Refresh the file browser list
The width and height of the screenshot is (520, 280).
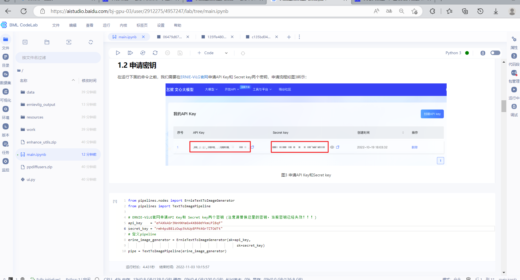point(91,42)
